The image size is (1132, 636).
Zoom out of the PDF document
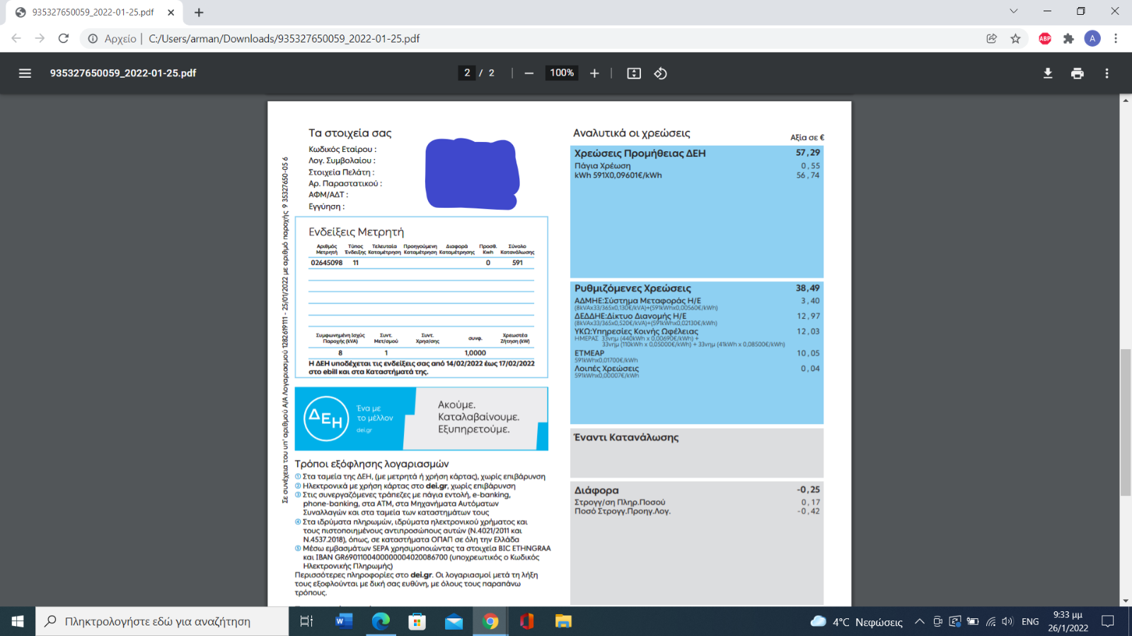[529, 73]
